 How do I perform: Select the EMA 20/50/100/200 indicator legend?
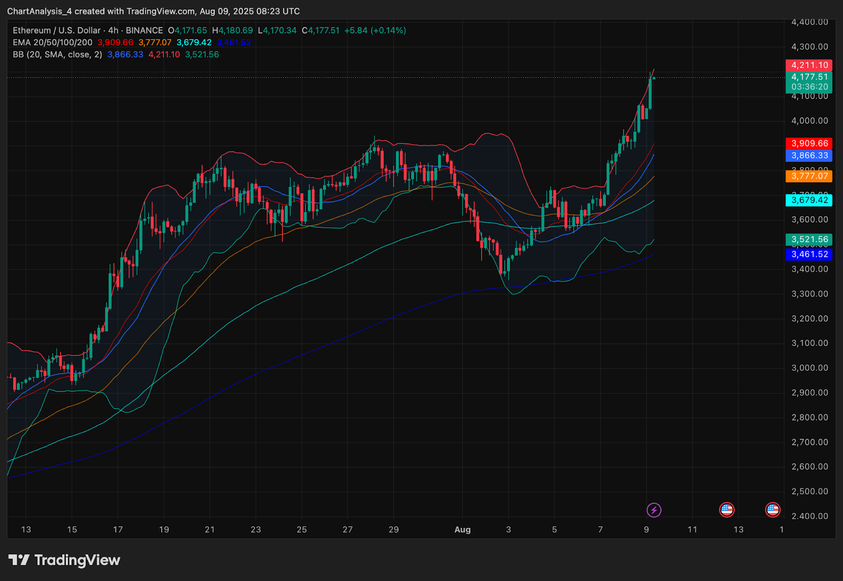[53, 43]
